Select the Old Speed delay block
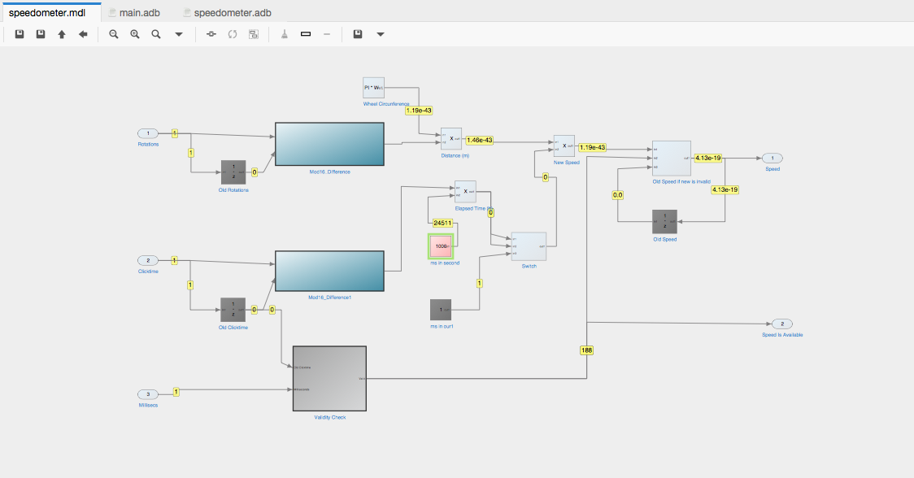Image resolution: width=914 pixels, height=478 pixels. click(x=664, y=221)
